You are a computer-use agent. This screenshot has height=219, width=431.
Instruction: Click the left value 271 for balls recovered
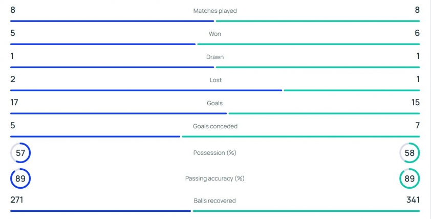coord(17,200)
